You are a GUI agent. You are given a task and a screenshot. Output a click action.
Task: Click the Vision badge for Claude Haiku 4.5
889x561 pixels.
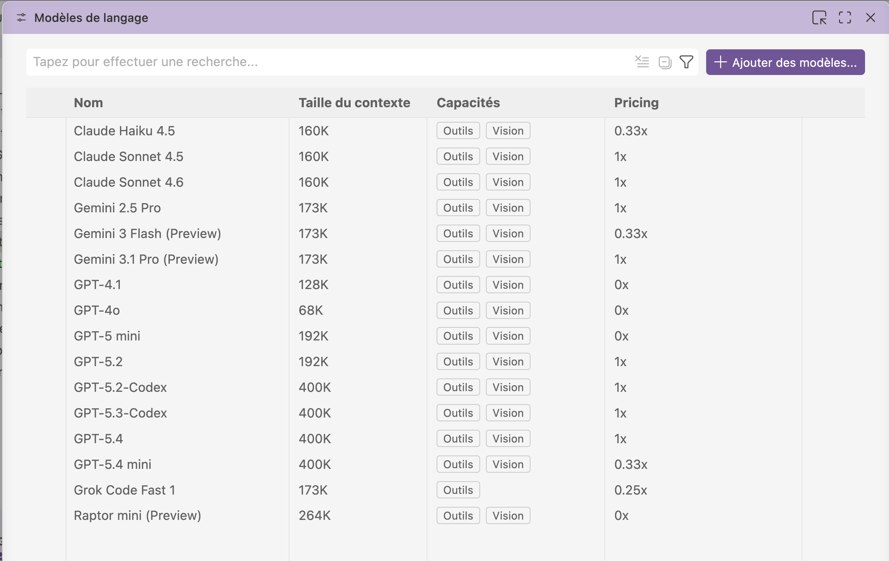point(508,131)
